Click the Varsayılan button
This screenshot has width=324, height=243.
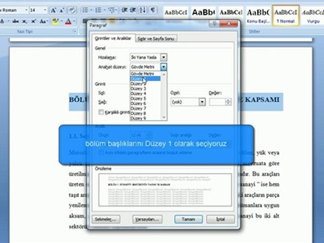pyautogui.click(x=147, y=219)
